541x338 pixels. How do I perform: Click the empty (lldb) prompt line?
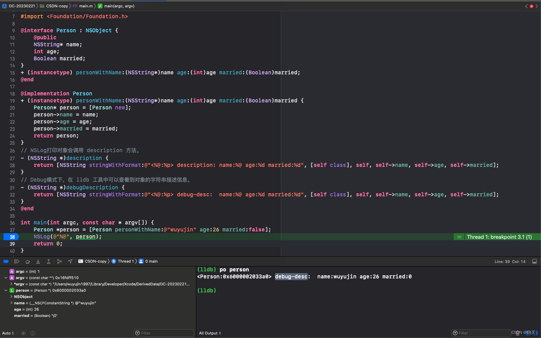tap(207, 291)
